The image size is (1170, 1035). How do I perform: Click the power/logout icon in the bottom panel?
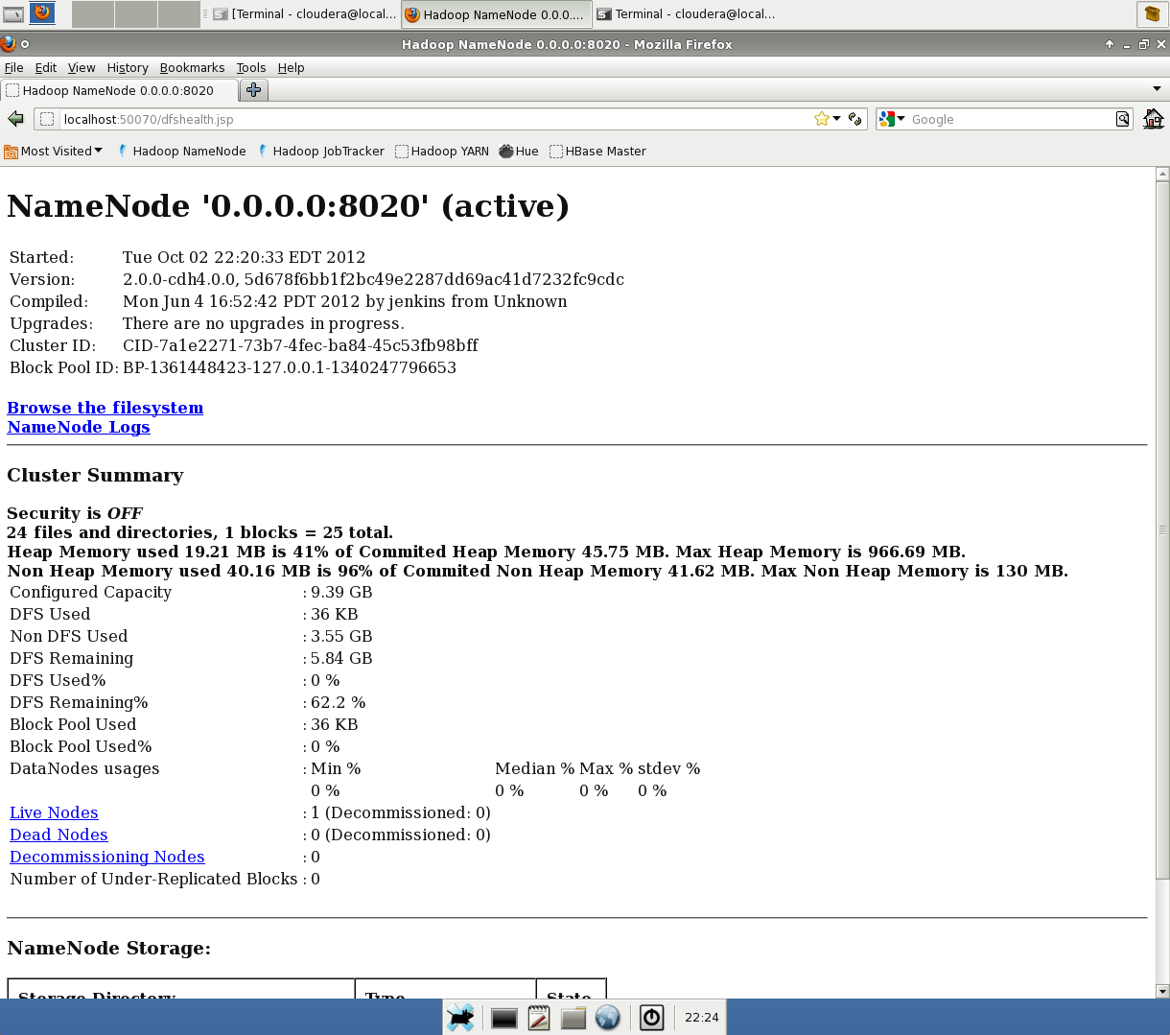[x=652, y=1018]
